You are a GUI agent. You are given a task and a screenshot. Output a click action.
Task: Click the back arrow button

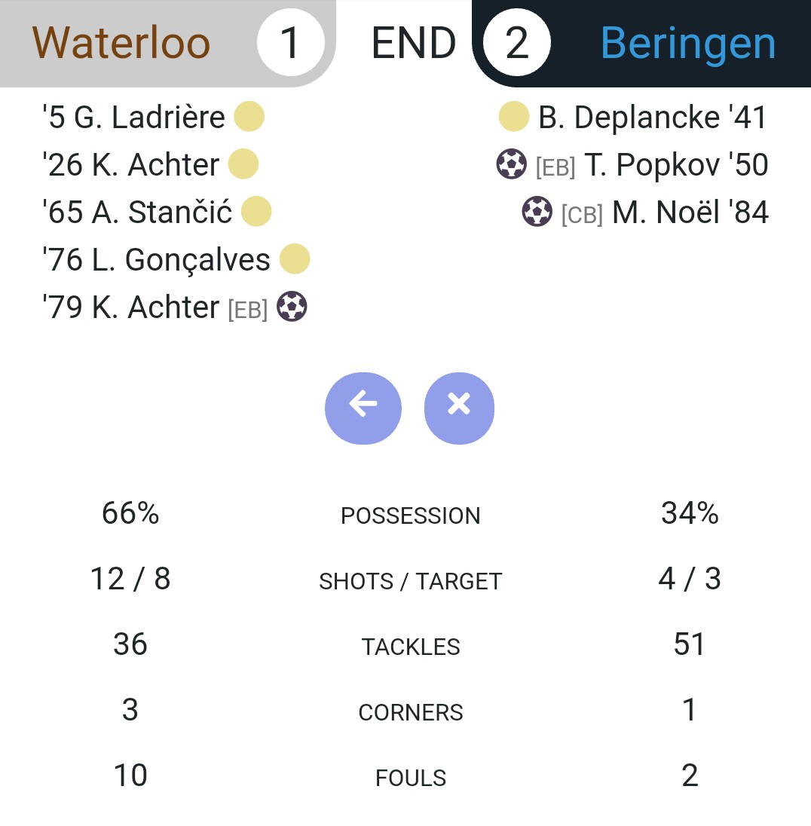pos(363,408)
